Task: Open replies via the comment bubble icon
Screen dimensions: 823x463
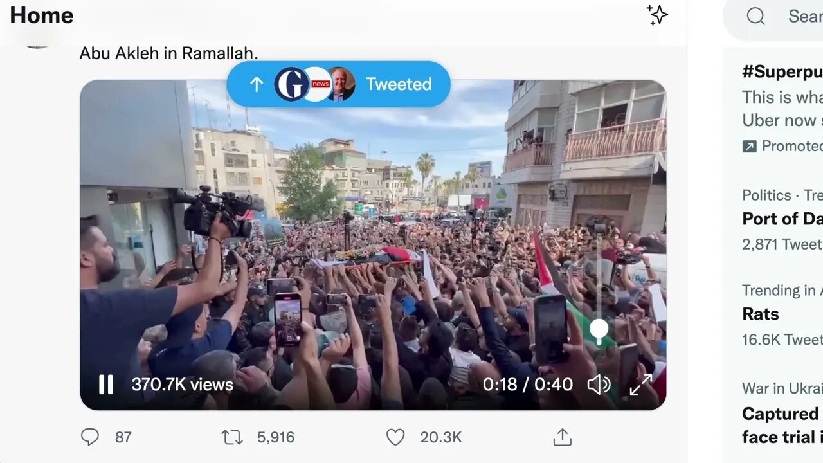Action: click(x=90, y=437)
